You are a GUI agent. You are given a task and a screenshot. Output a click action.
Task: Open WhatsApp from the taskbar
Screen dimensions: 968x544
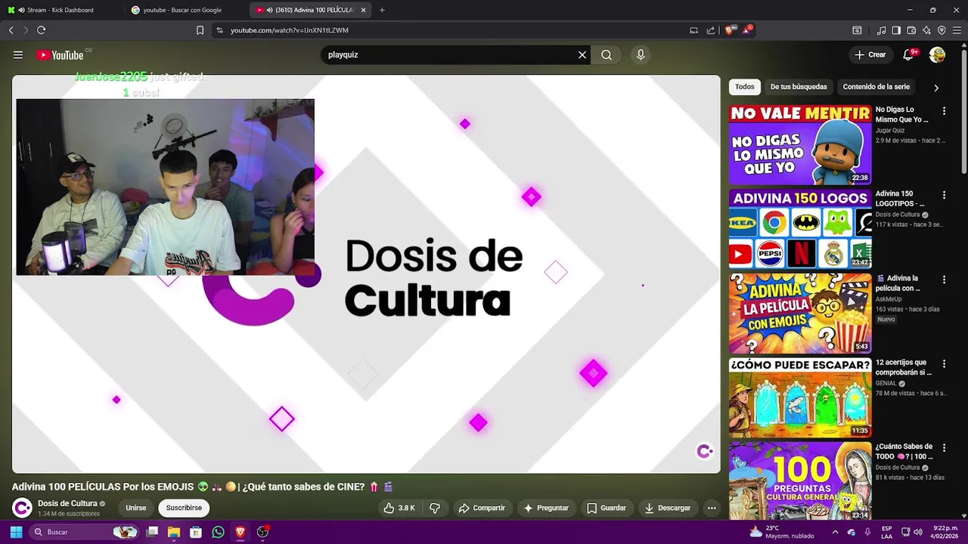click(218, 532)
